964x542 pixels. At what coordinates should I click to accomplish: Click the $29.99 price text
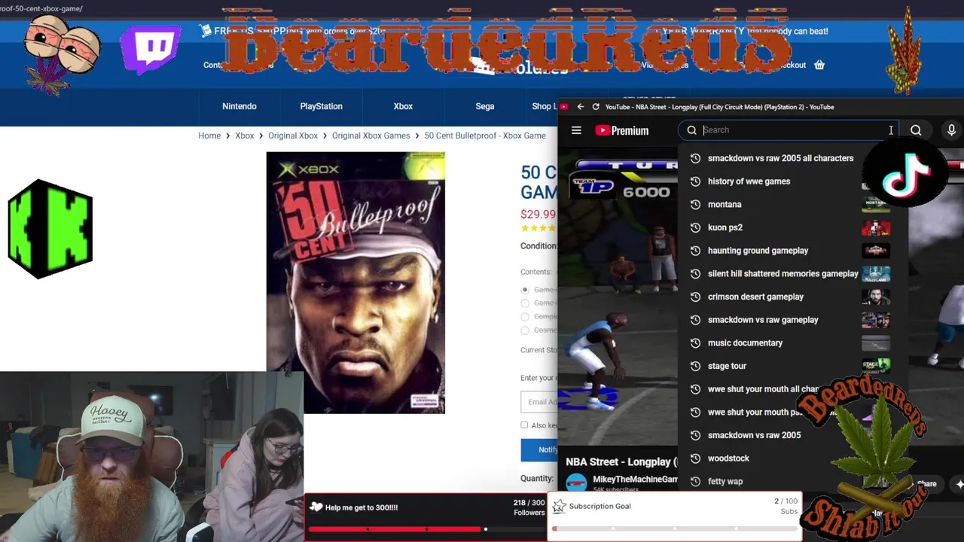pyautogui.click(x=538, y=215)
